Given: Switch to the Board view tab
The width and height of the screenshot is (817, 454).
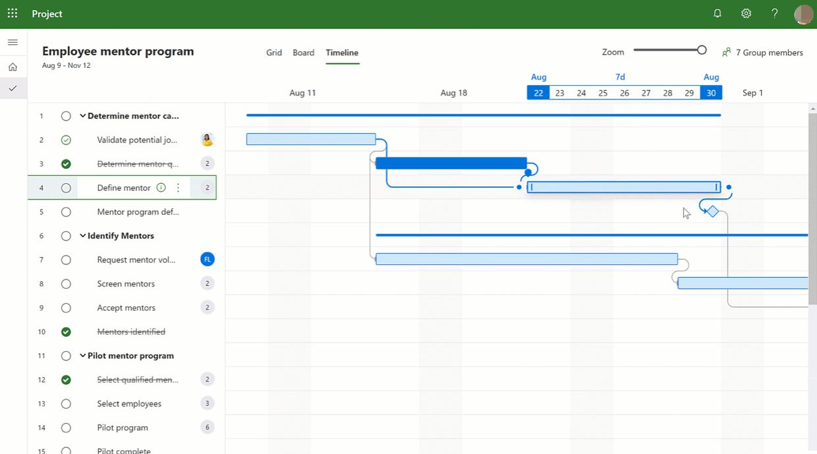Looking at the screenshot, I should [x=304, y=53].
